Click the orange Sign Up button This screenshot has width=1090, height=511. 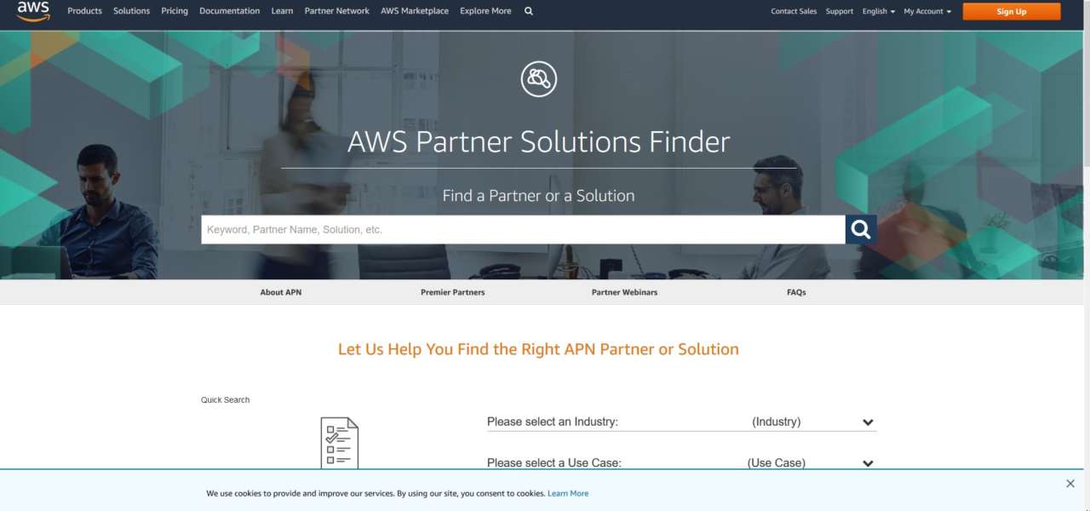tap(1012, 11)
